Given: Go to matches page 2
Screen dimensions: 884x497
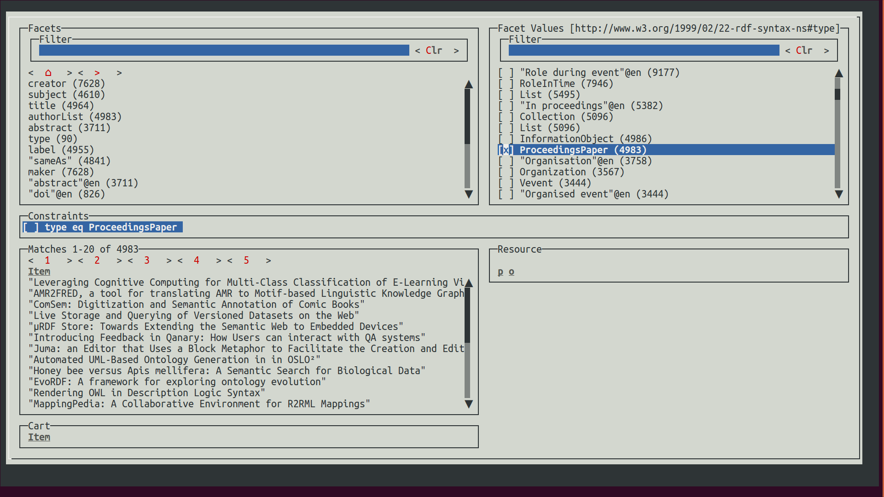Looking at the screenshot, I should coord(97,260).
